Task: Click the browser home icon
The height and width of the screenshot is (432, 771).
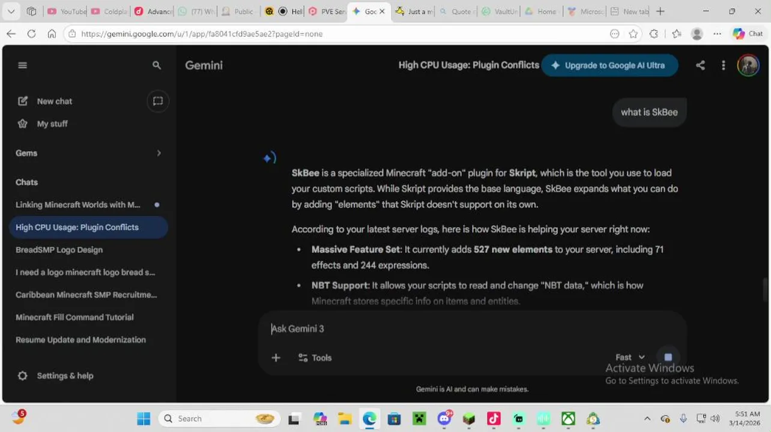Action: pyautogui.click(x=52, y=34)
